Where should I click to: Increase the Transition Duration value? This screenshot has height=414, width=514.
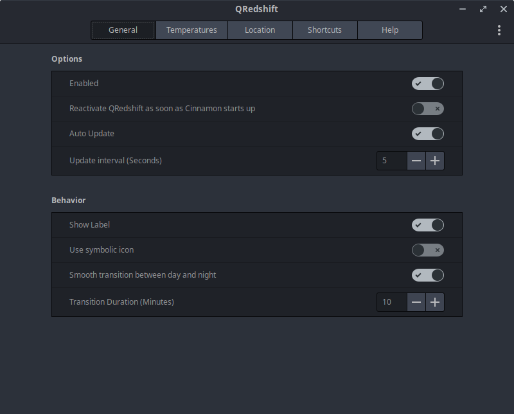click(435, 302)
